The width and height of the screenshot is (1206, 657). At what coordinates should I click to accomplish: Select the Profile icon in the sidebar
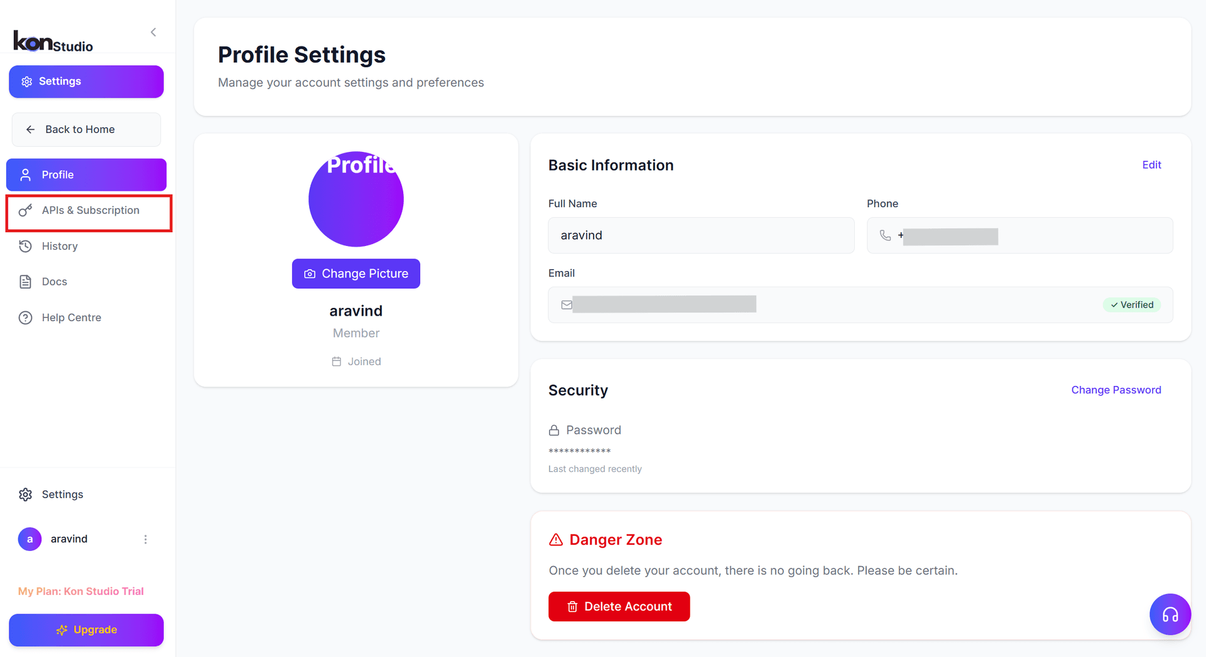pyautogui.click(x=25, y=174)
